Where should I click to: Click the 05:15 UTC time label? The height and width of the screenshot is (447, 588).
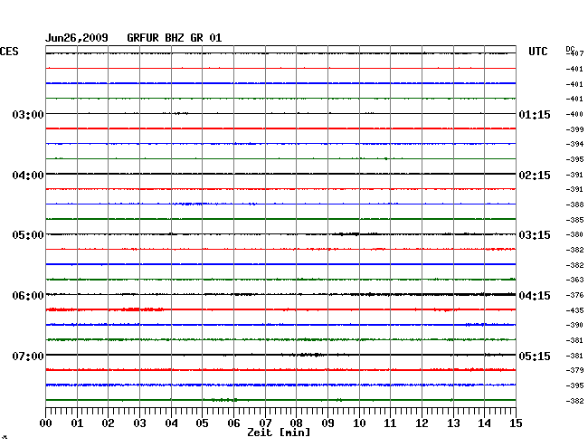coord(535,356)
